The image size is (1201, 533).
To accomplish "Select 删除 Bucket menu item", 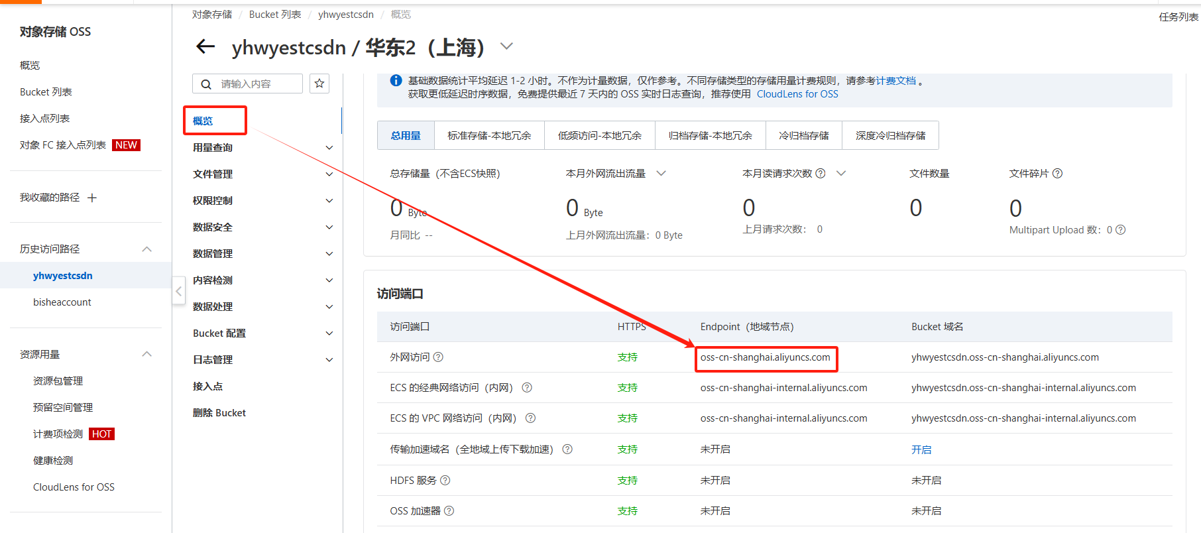I will pyautogui.click(x=219, y=413).
